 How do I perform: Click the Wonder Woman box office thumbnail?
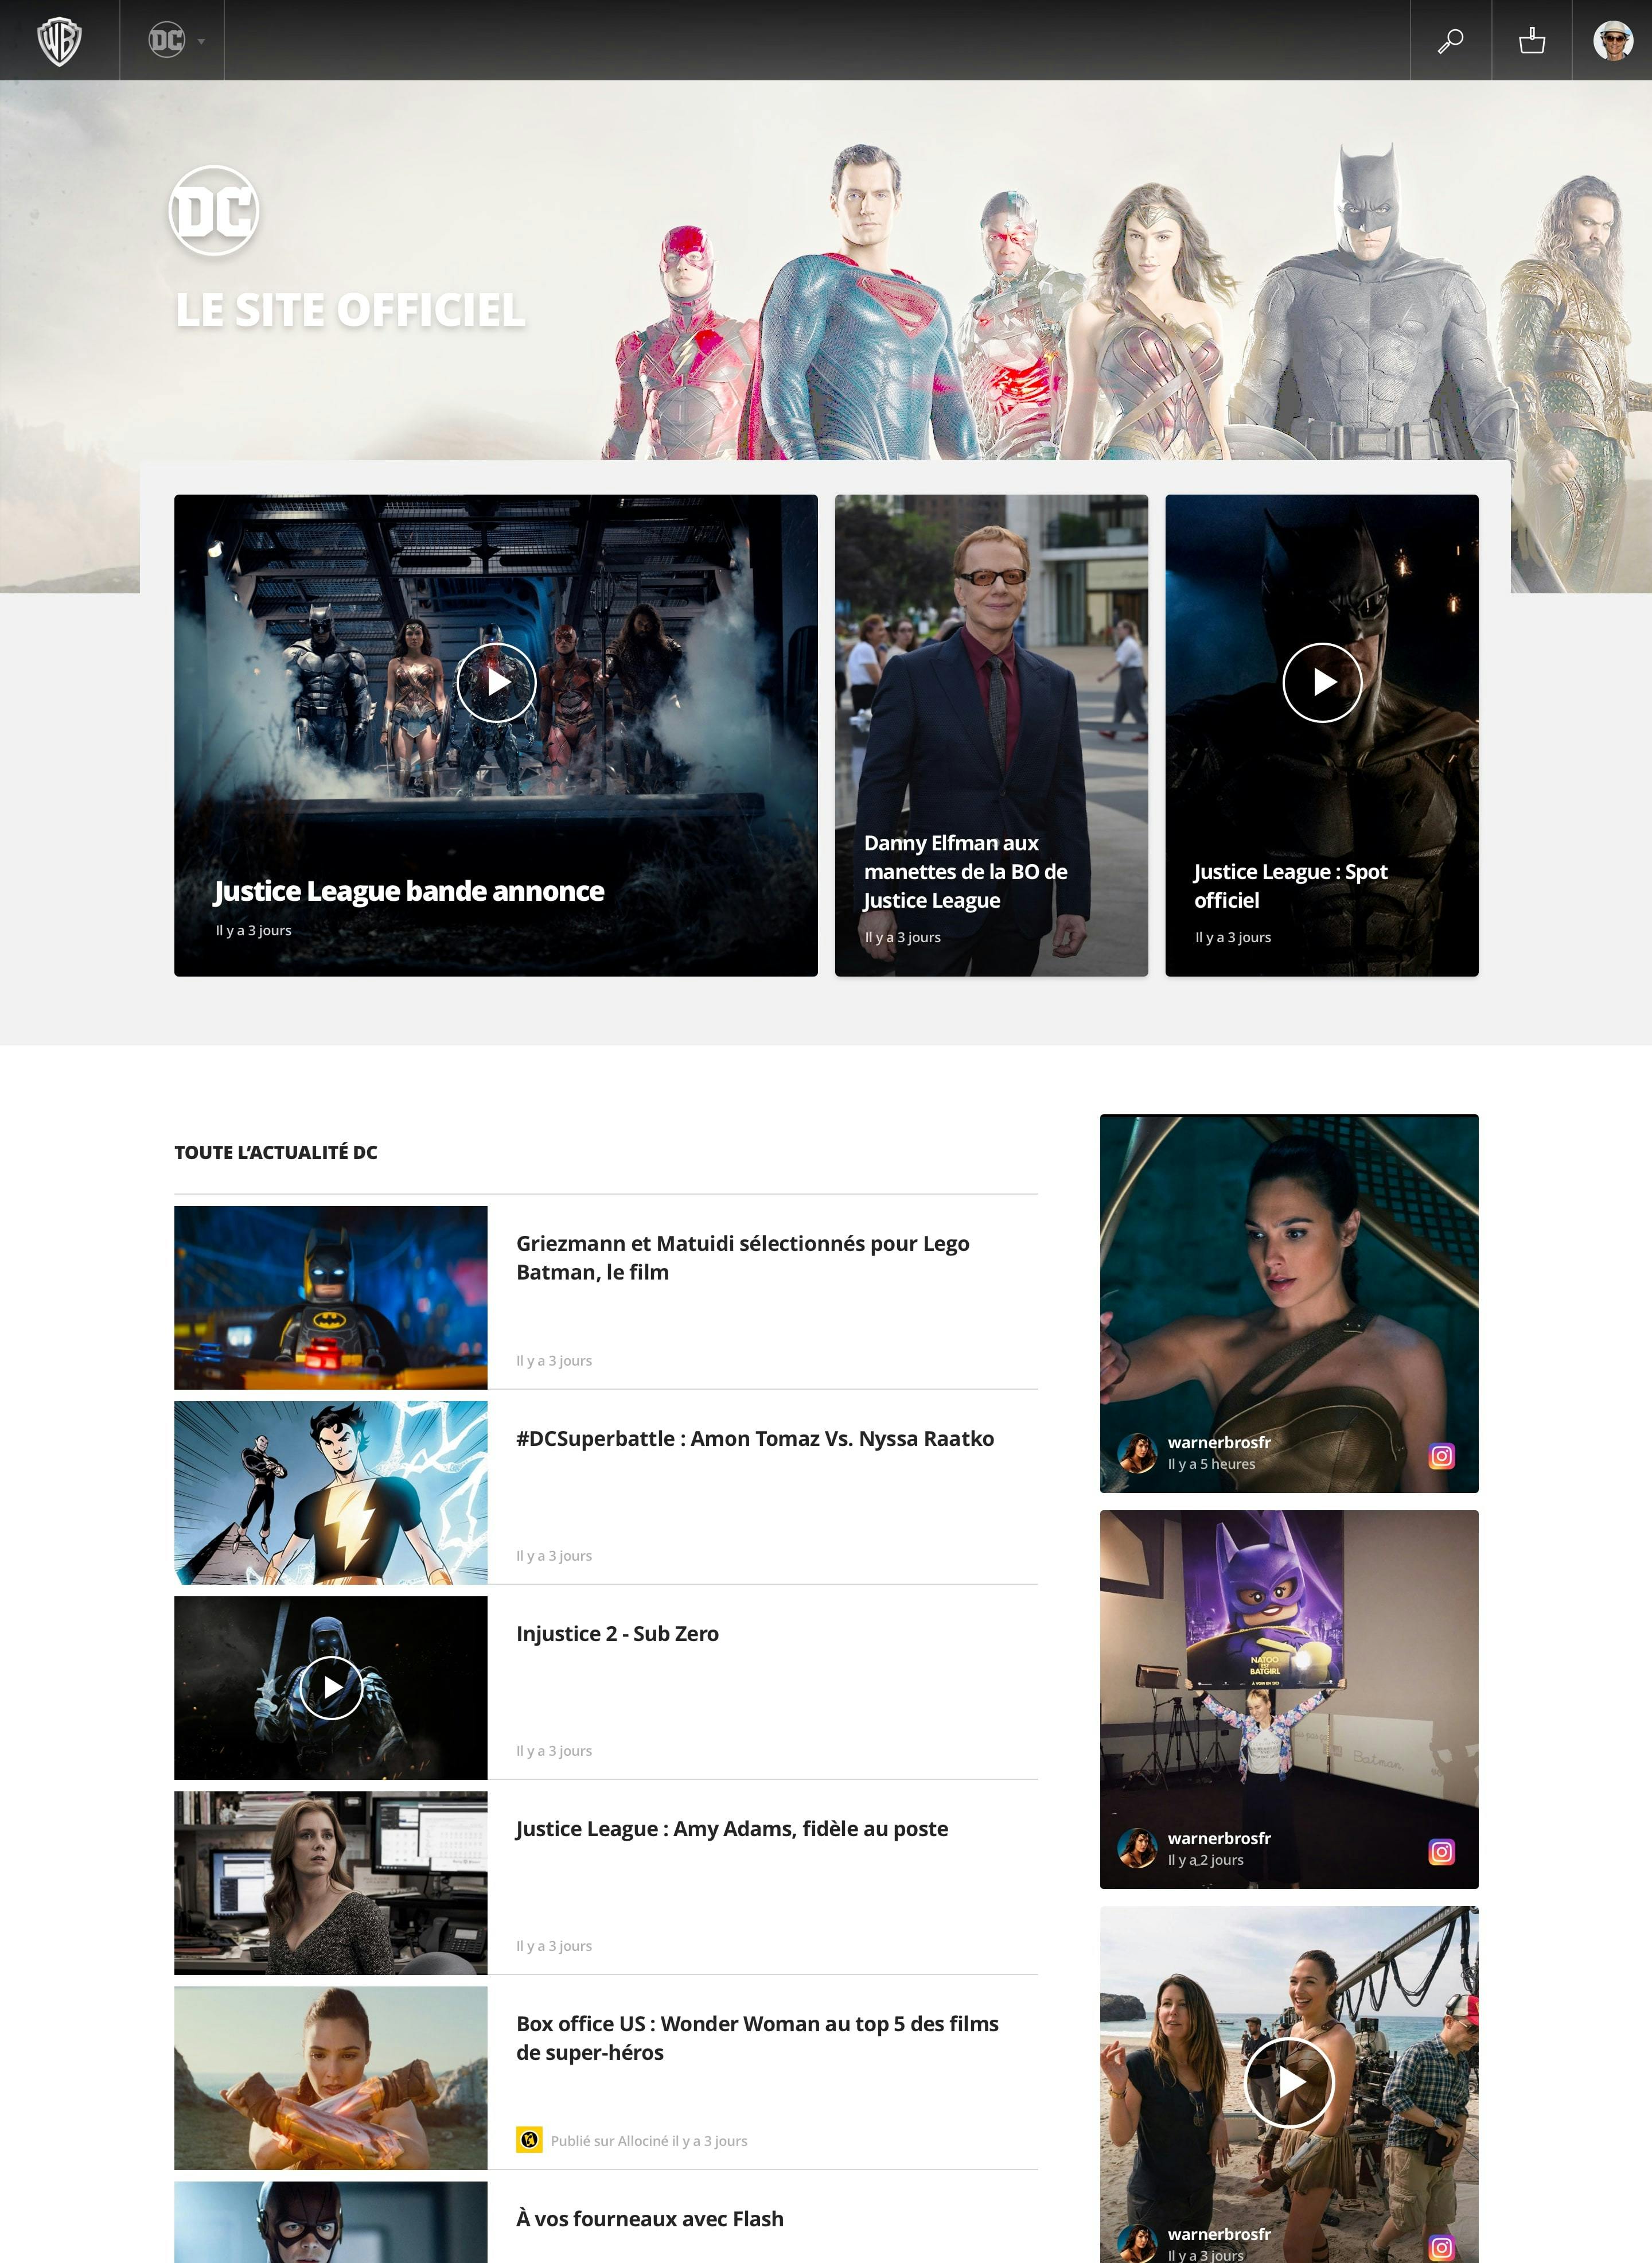tap(331, 2077)
